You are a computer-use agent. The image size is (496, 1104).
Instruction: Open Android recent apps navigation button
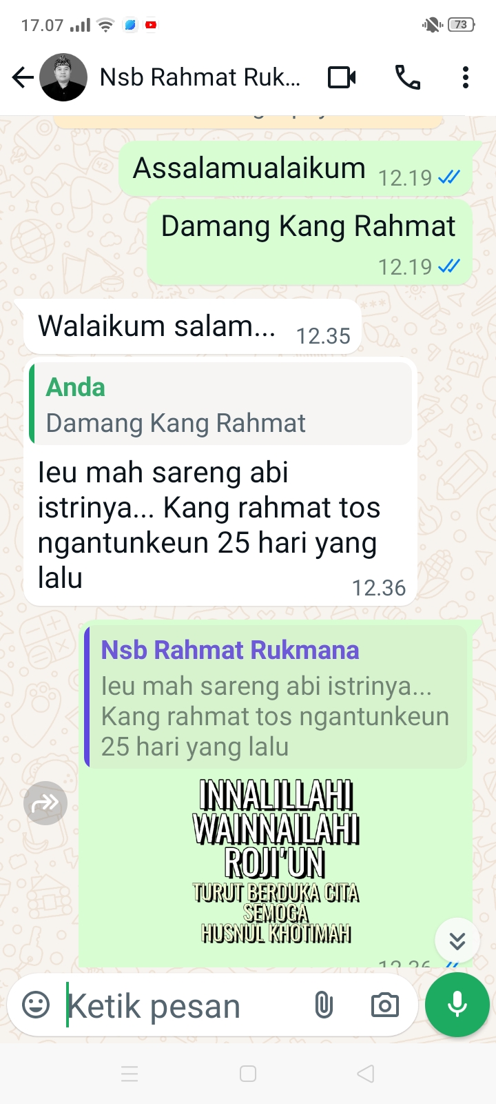(x=130, y=1074)
